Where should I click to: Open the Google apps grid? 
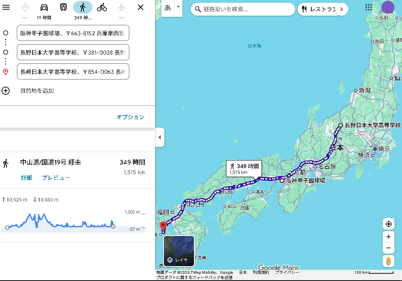368,8
